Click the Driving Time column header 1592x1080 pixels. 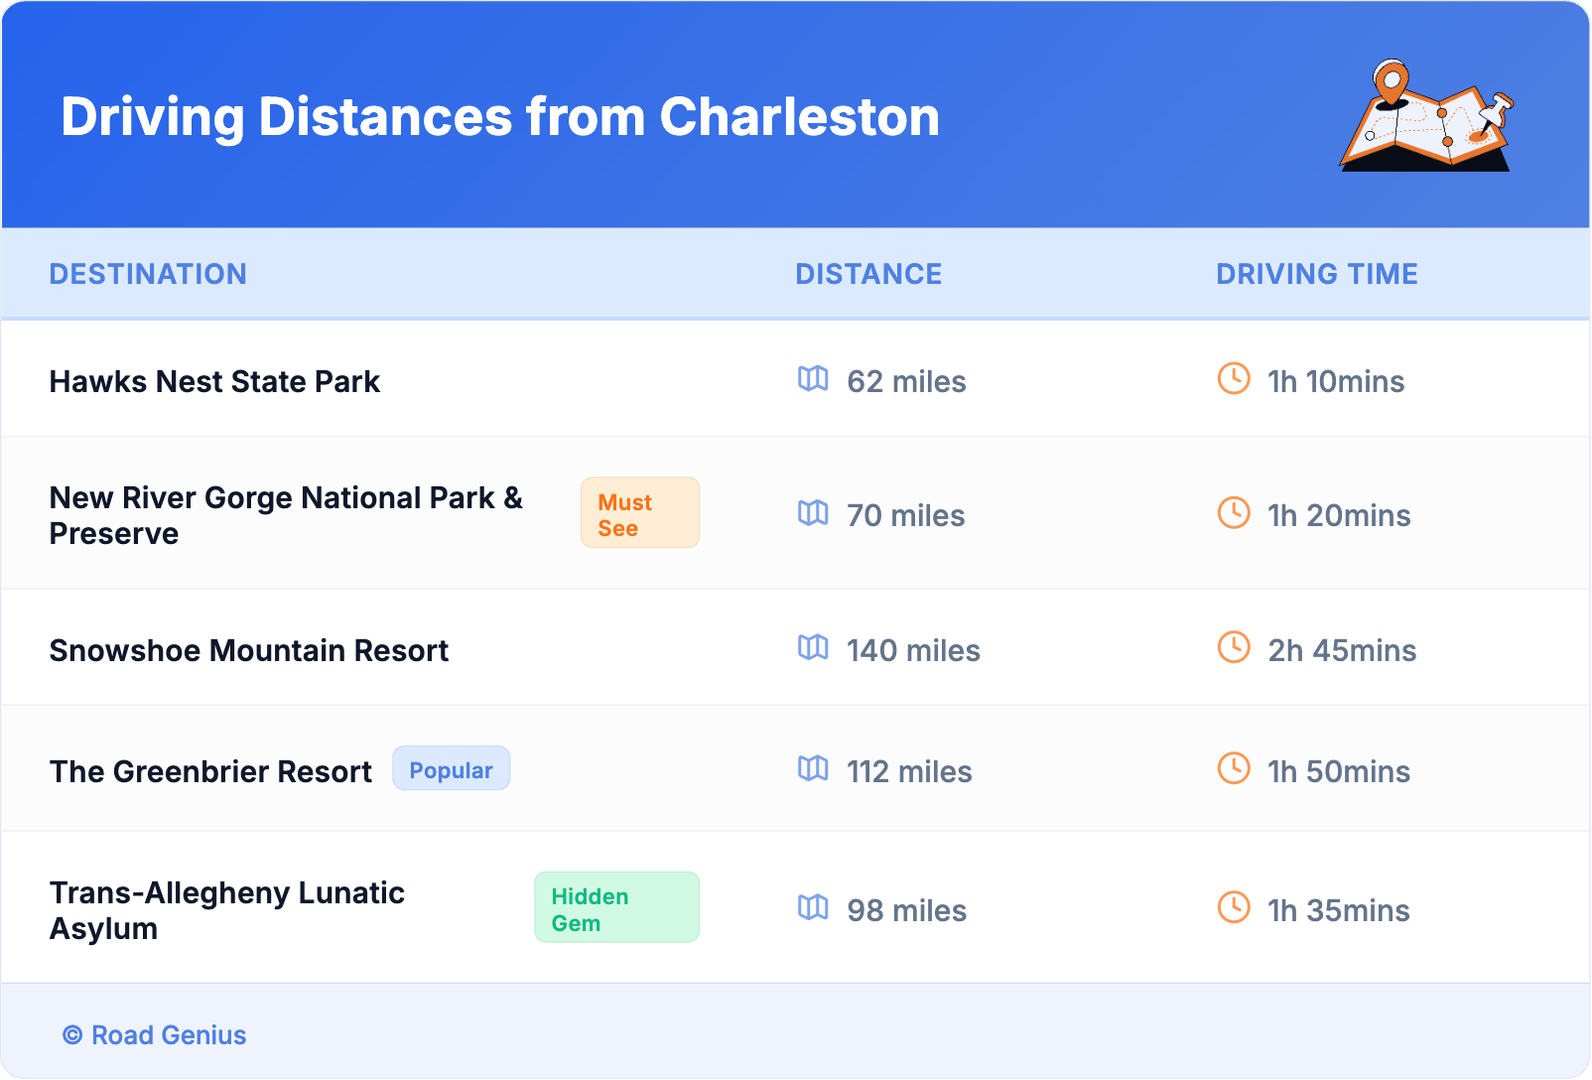pyautogui.click(x=1316, y=274)
